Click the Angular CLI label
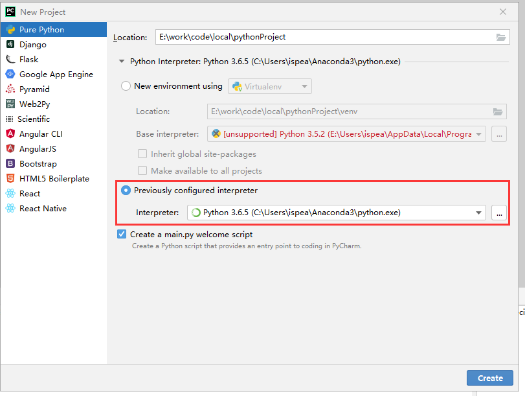The height and width of the screenshot is (396, 525). click(41, 134)
